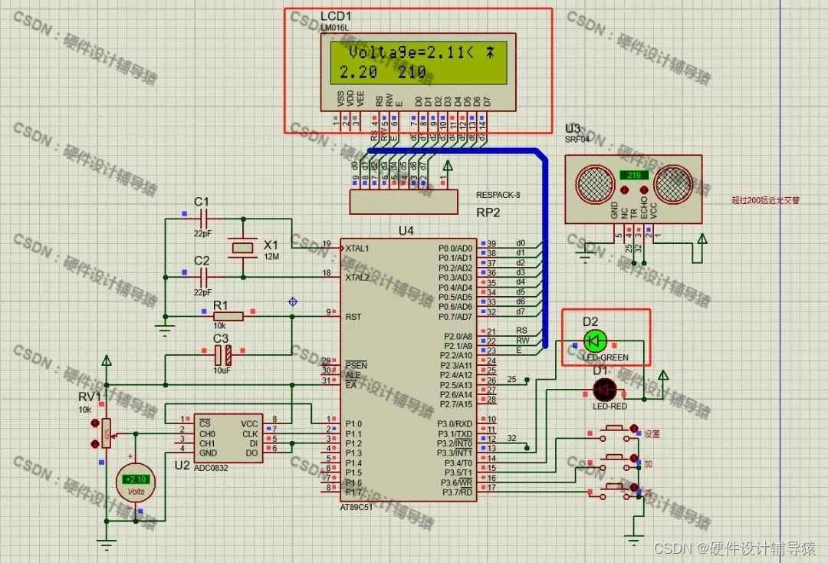Screen dimensions: 828x563
Task: Select the power arrow above RV1
Action: coord(107,361)
